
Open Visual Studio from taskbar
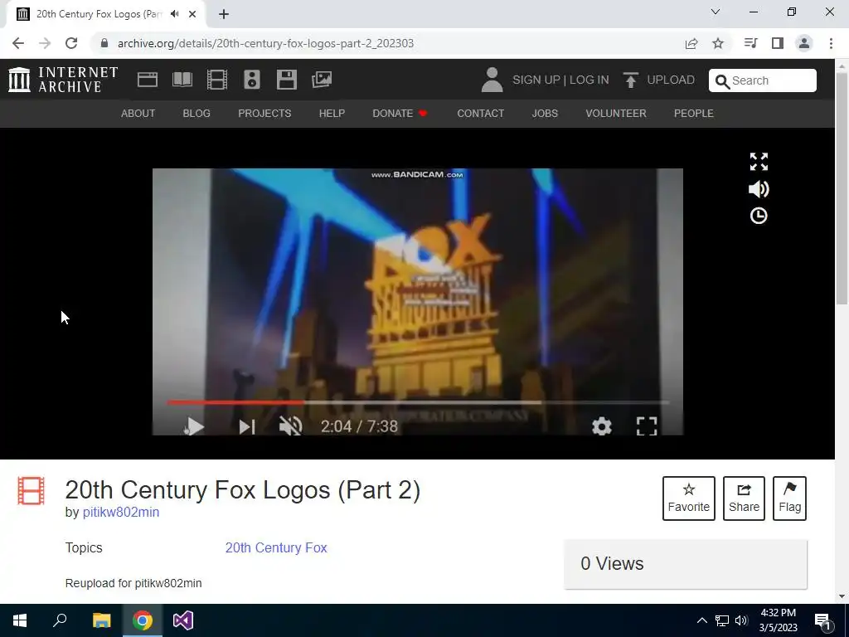click(183, 620)
